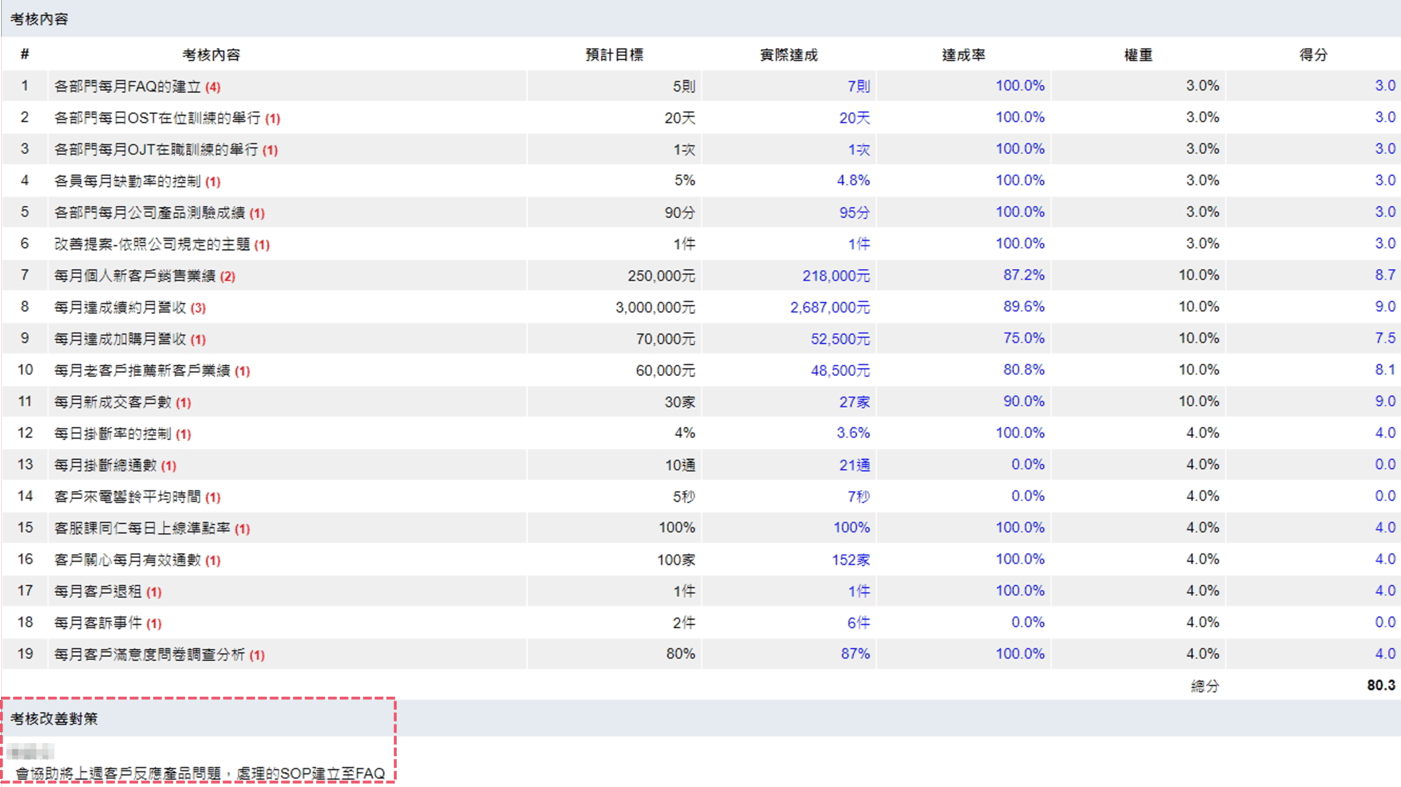Click the (3) count beside 每月達成續約月營收
Screen dimensions: 1401x787
coord(198,308)
